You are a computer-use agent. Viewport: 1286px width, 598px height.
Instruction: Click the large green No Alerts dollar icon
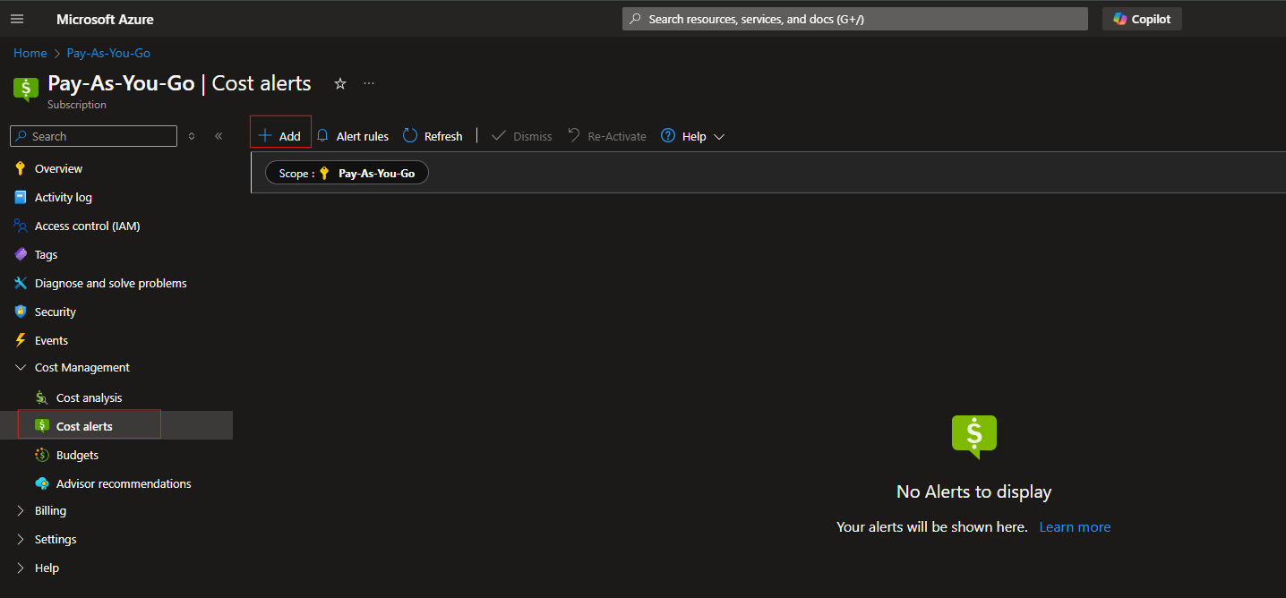pos(974,437)
